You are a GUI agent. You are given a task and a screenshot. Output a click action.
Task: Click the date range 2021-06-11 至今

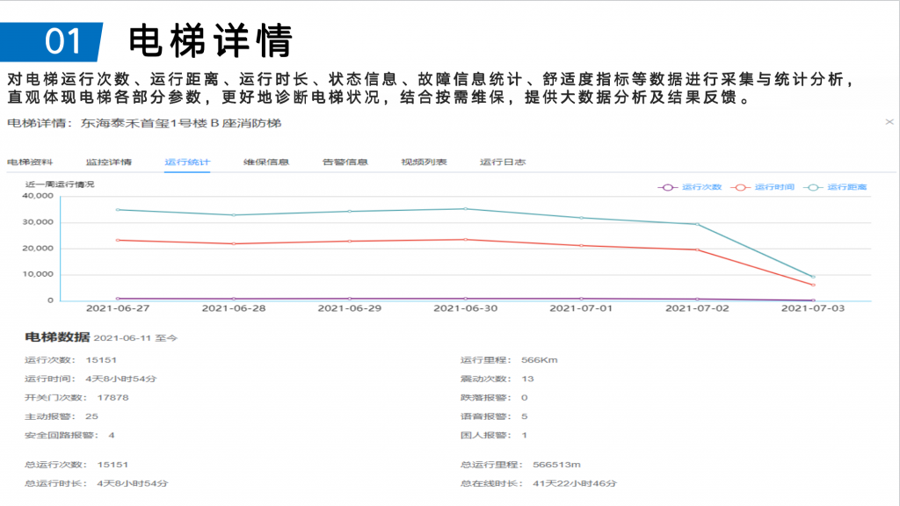[135, 338]
